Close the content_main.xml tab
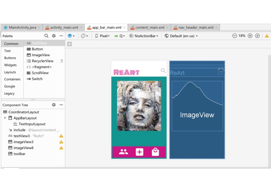271x192 pixels. click(167, 27)
